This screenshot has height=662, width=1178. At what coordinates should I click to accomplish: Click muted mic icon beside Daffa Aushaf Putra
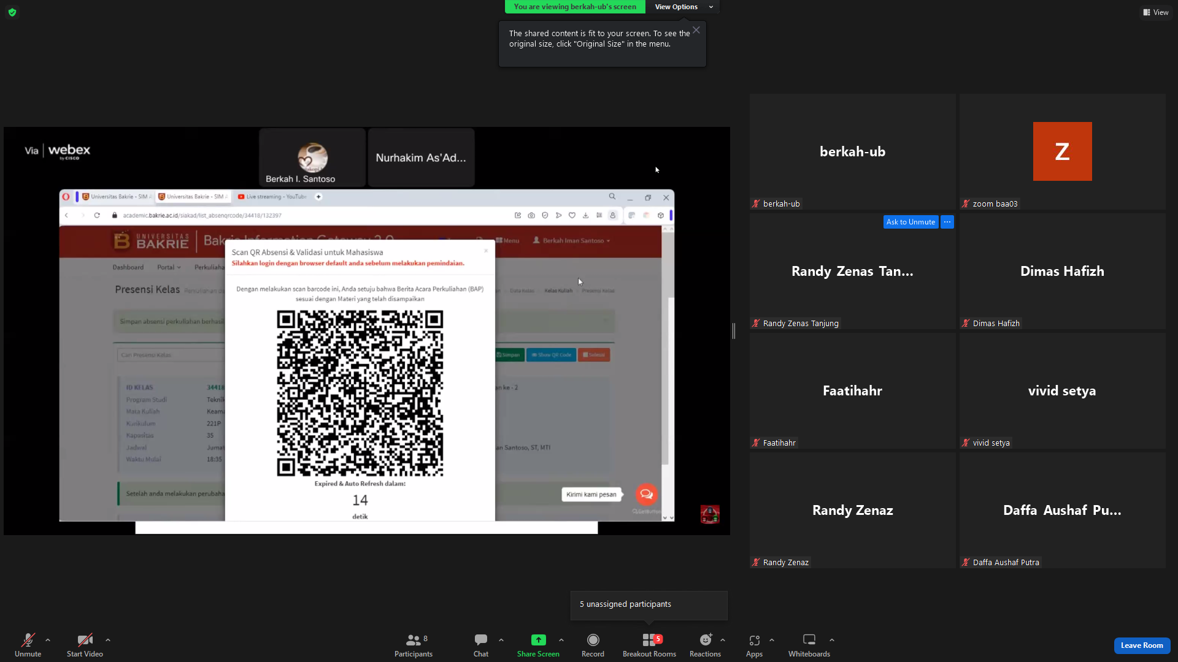coord(966,562)
